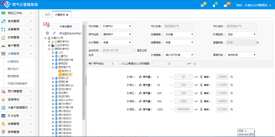Click the 系统管理 sidebar icon
Screen dimensions: 275x137
coord(3,21)
